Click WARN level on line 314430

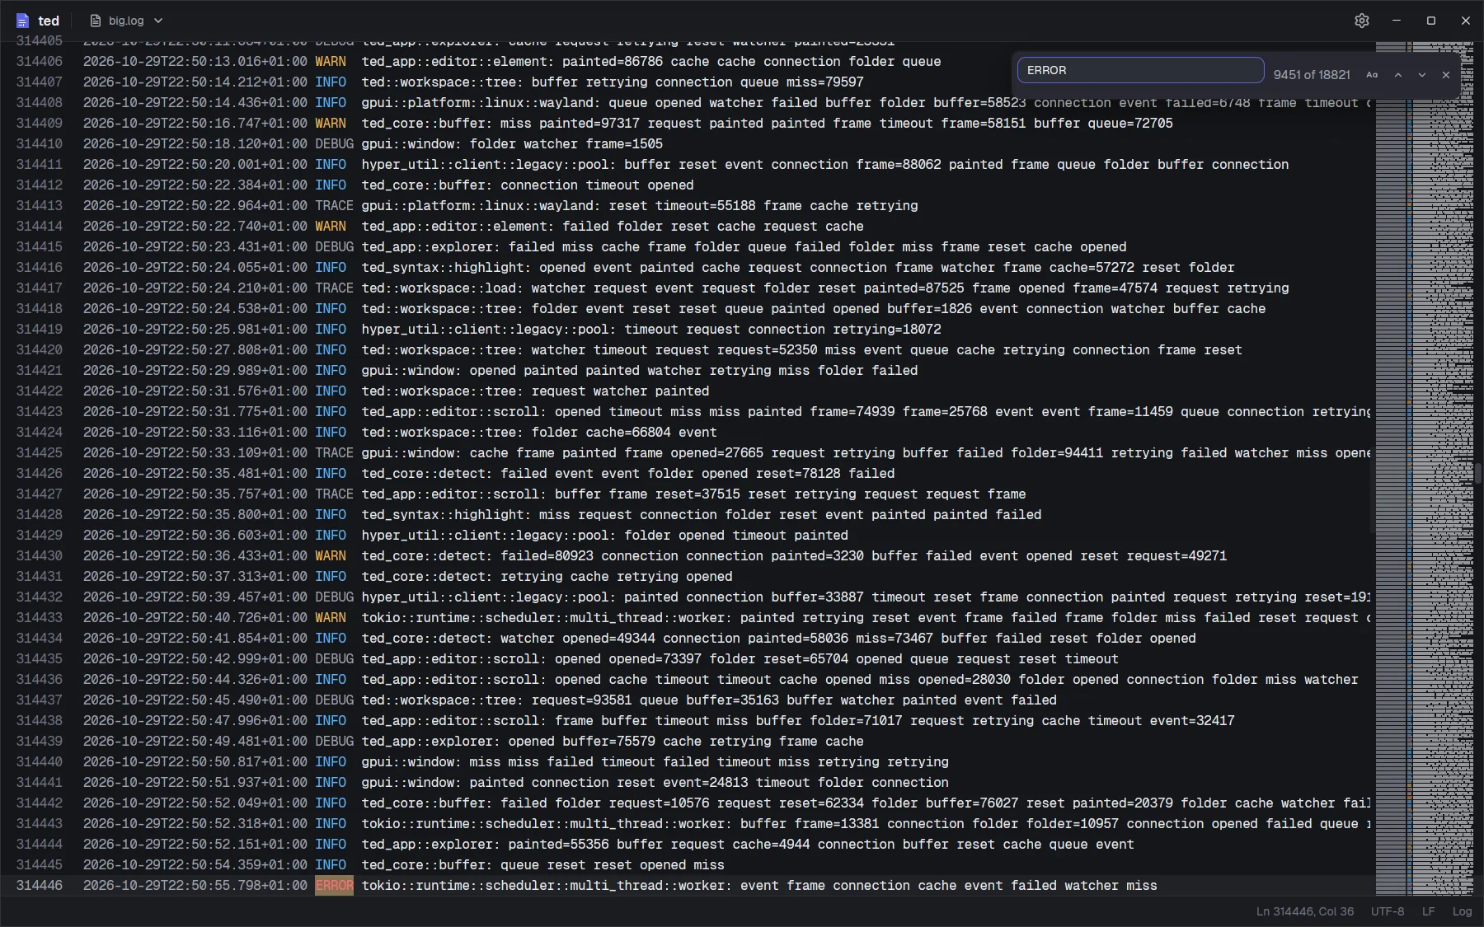click(331, 556)
